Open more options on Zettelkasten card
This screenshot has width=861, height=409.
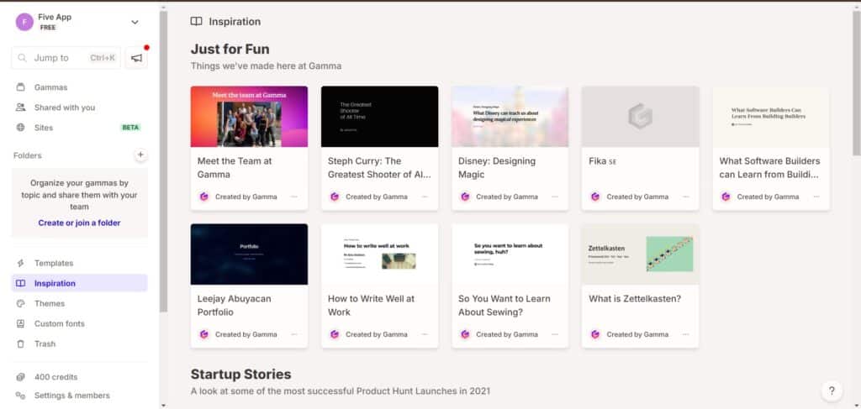click(x=685, y=334)
